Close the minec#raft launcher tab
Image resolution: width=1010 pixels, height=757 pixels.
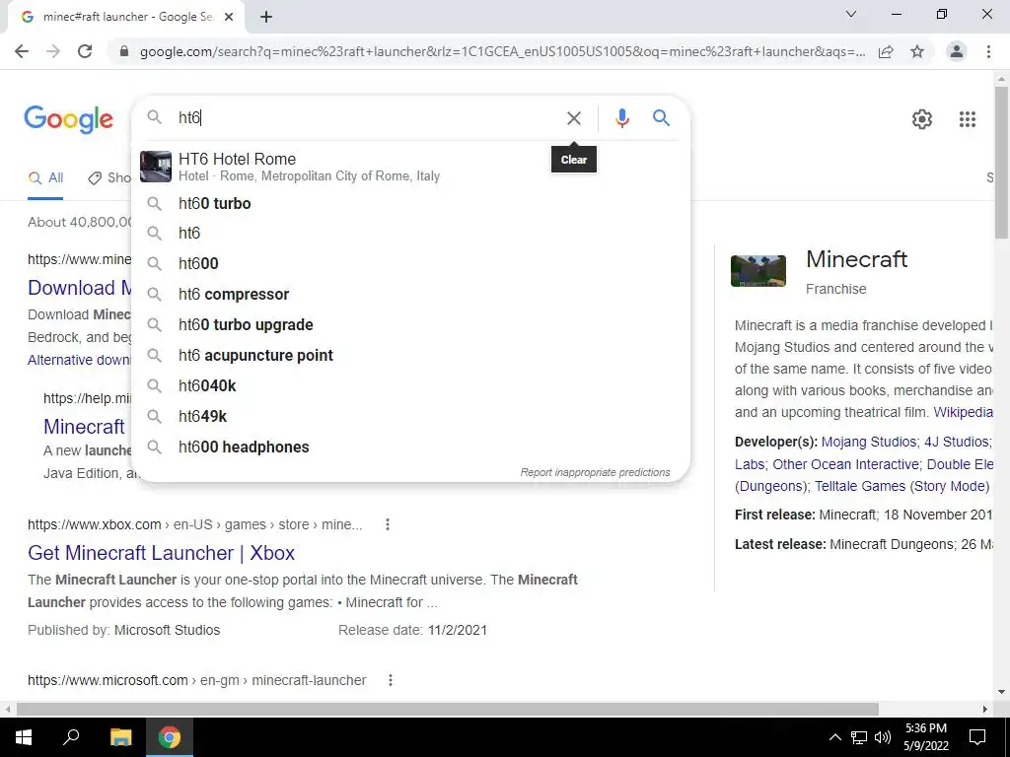pos(229,17)
